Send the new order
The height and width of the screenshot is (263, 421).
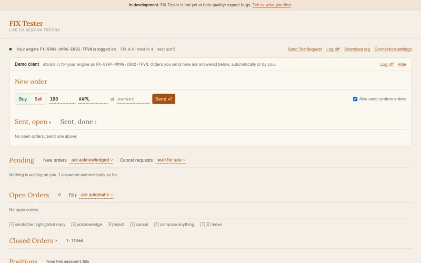[164, 99]
